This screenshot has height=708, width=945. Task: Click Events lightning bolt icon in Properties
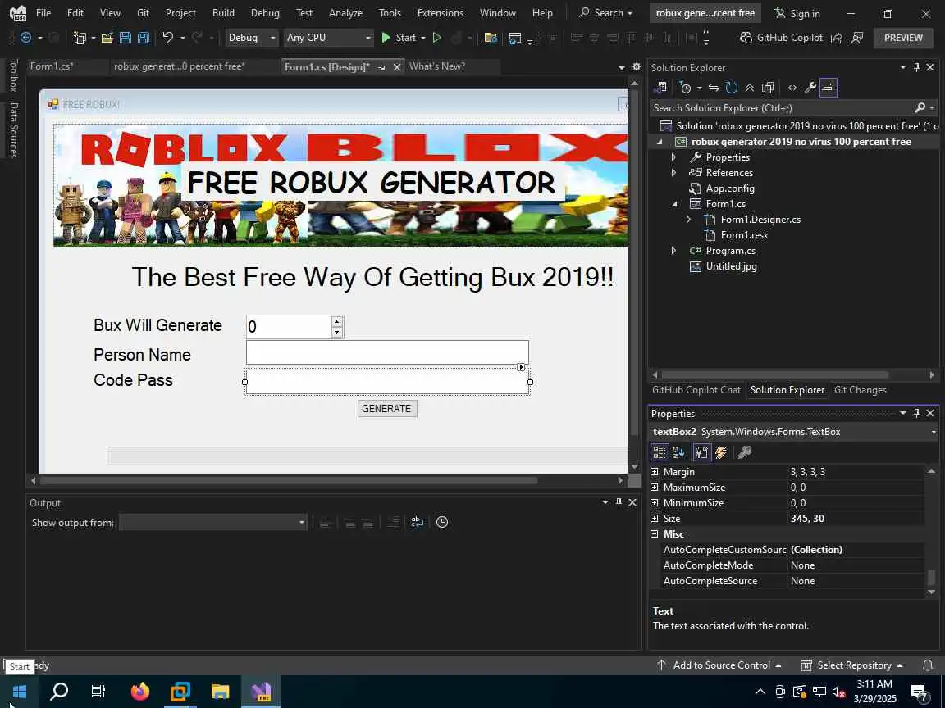(x=721, y=452)
